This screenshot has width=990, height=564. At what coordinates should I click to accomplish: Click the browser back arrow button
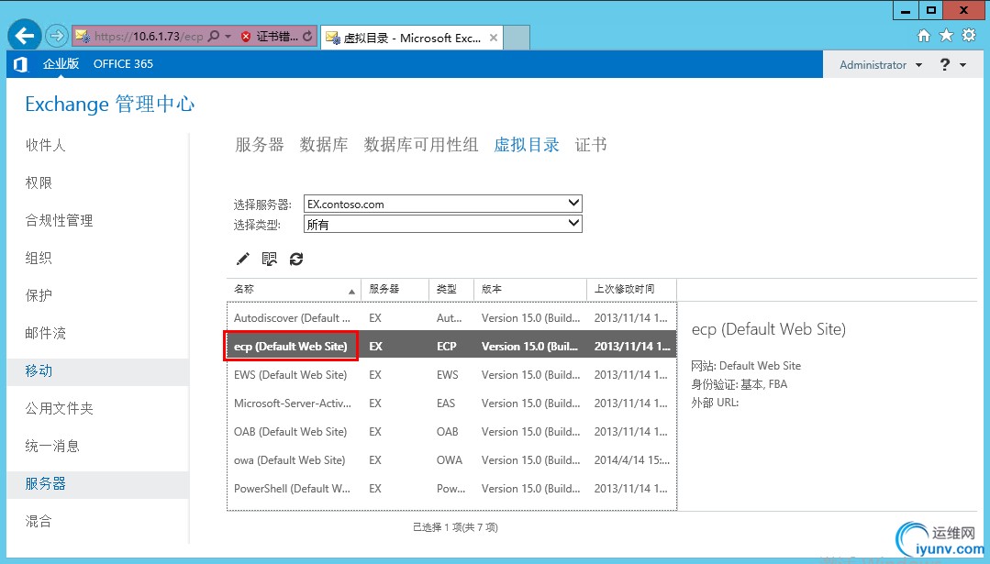coord(25,36)
